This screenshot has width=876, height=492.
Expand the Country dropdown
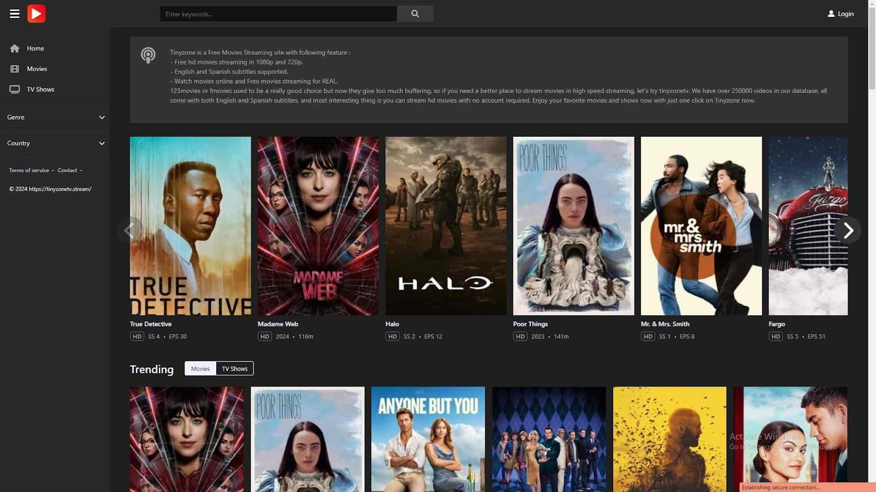(55, 143)
